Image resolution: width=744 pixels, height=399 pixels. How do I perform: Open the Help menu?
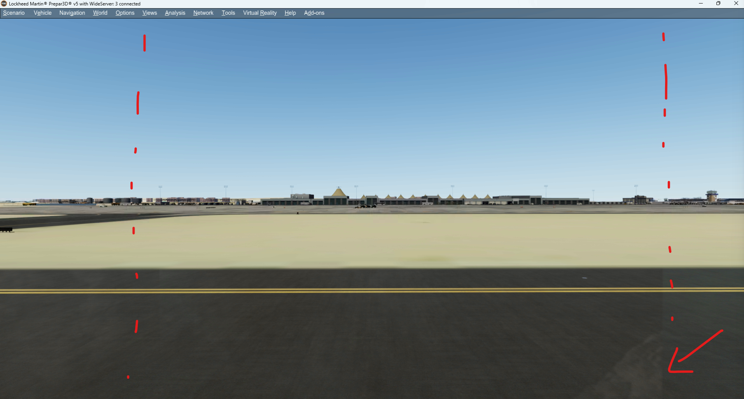coord(290,13)
